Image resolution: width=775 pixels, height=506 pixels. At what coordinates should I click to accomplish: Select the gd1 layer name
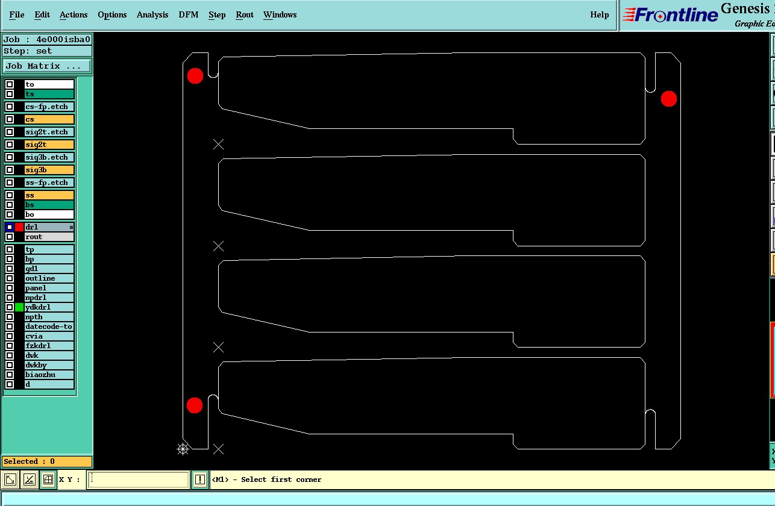click(x=49, y=269)
